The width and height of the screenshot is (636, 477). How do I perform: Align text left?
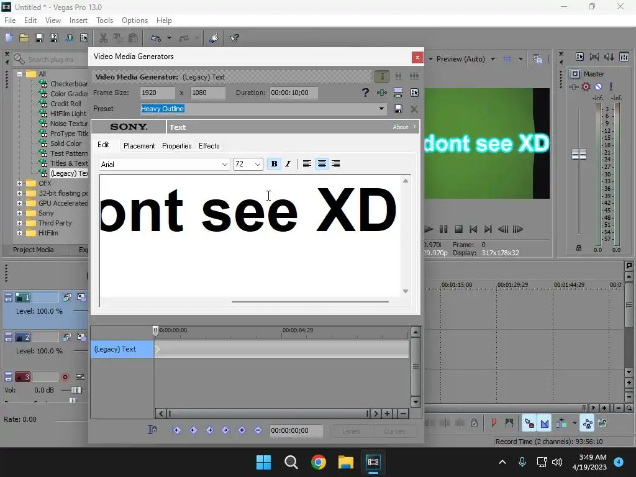pos(307,164)
